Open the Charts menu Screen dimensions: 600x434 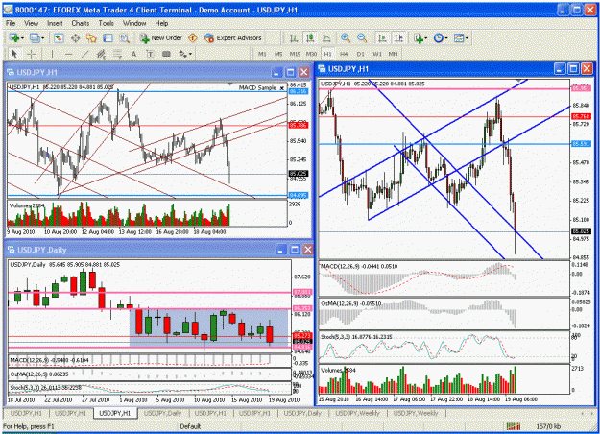point(81,23)
